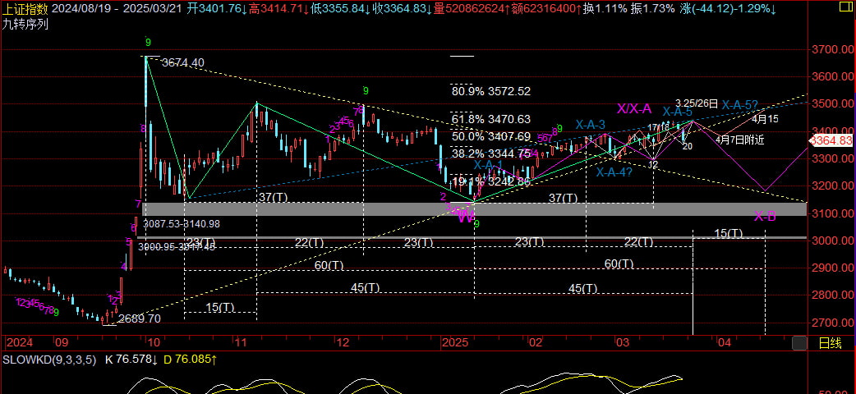Viewport: 856px width, 394px height.
Task: Click the X-A-5? projected wave label
Action: (x=739, y=105)
